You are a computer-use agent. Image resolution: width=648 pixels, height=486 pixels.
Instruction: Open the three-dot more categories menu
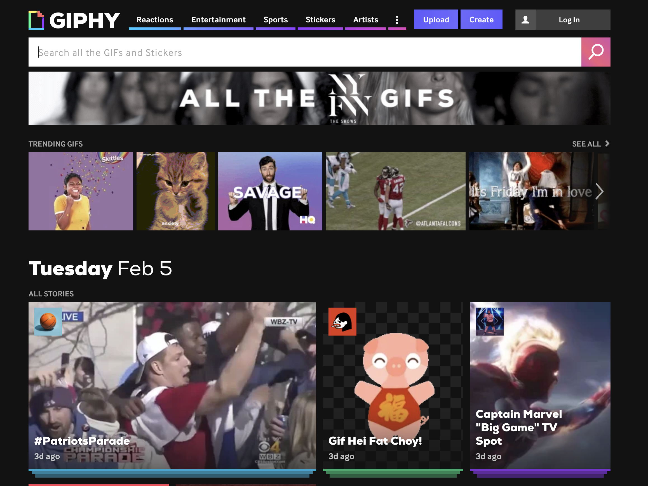(x=397, y=20)
